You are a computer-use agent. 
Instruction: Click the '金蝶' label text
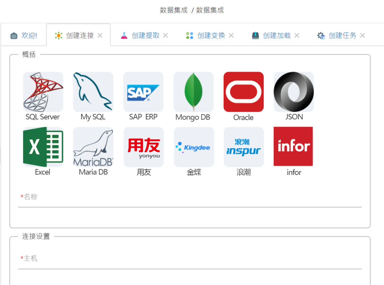[x=194, y=172]
